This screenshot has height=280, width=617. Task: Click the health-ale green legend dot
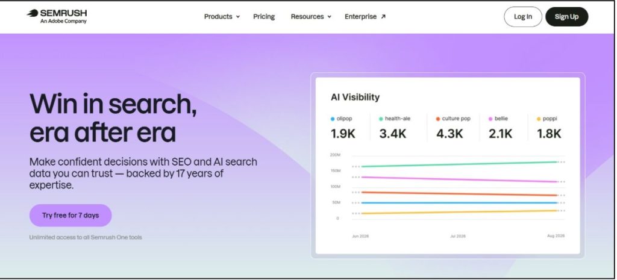(x=381, y=119)
